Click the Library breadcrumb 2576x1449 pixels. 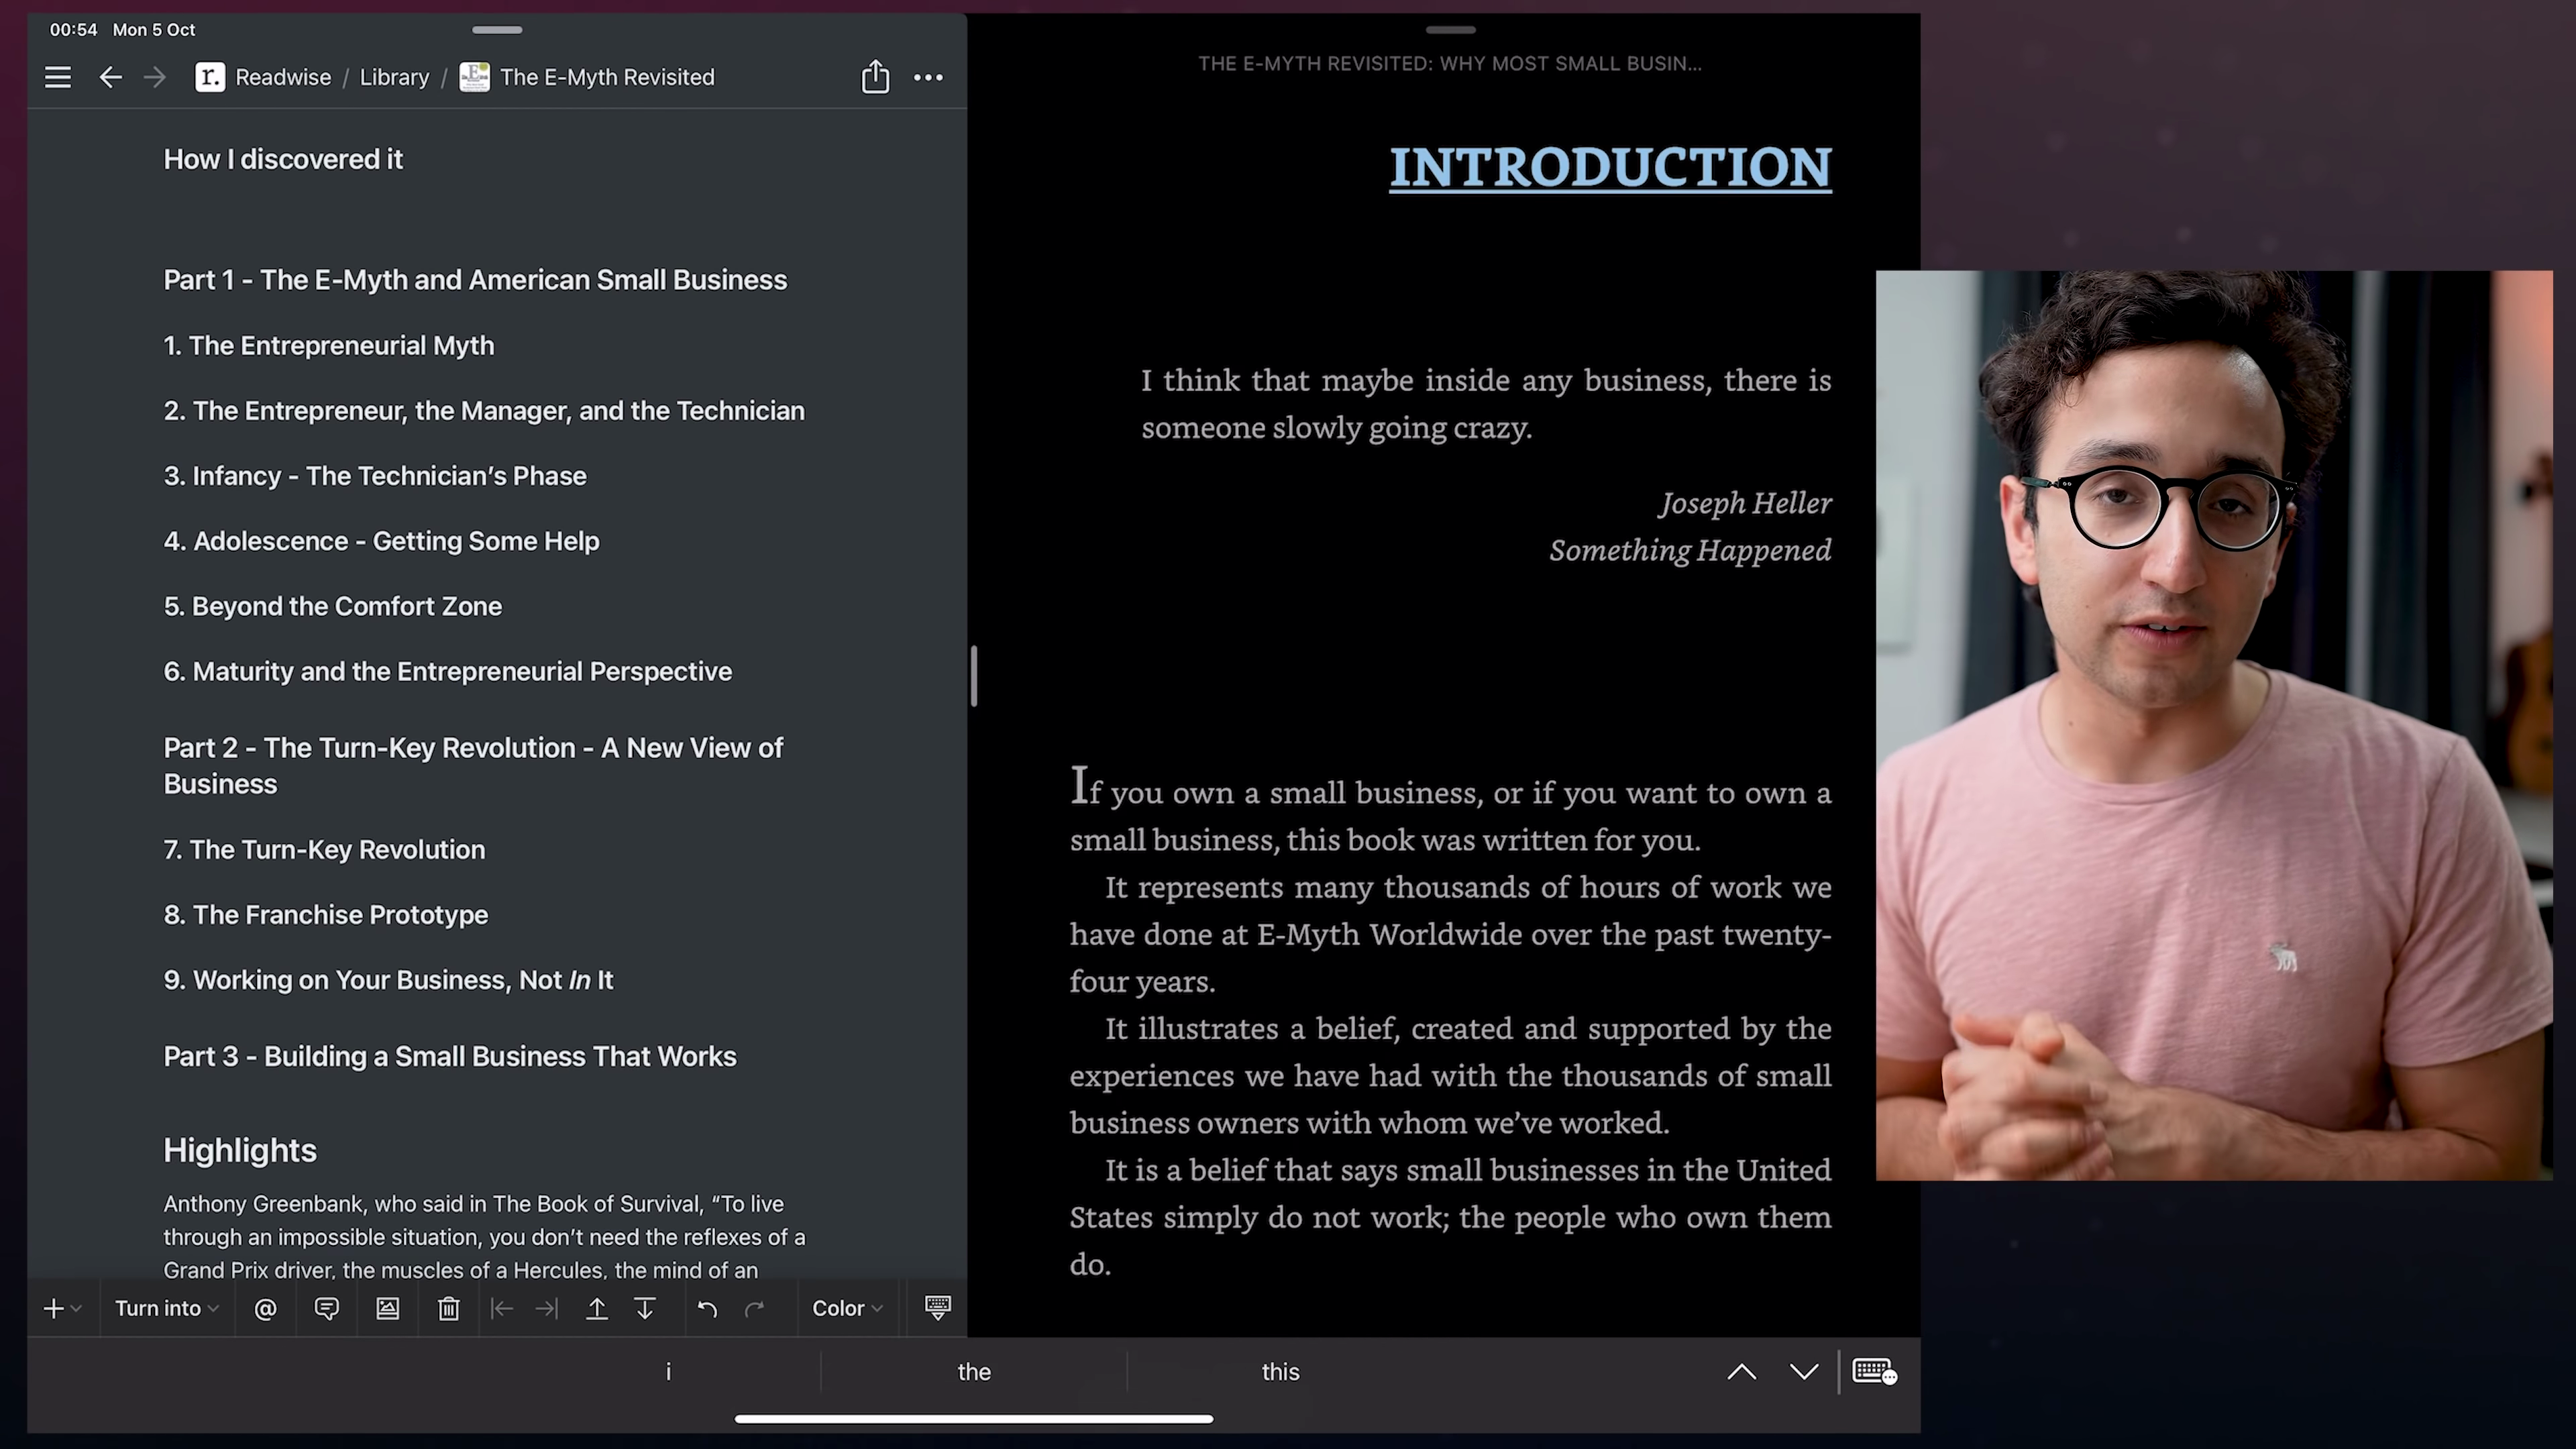394,77
